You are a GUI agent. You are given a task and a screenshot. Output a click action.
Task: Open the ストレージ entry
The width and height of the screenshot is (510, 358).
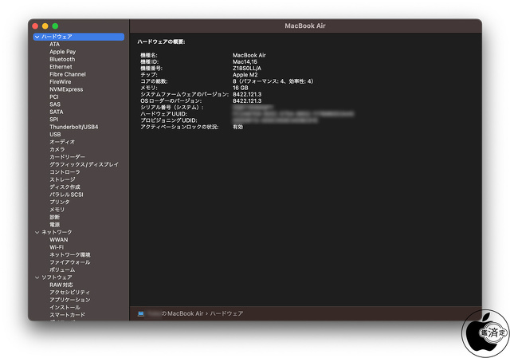pos(62,179)
